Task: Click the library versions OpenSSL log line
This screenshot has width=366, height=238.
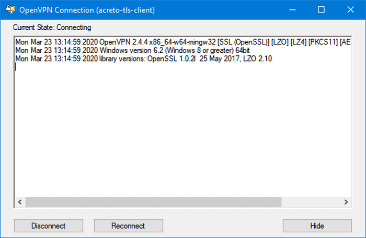Action: [x=144, y=59]
